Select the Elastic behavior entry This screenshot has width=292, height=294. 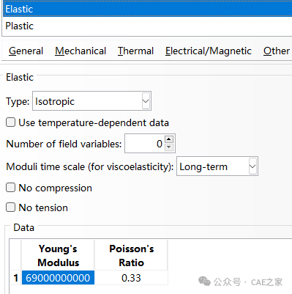point(147,9)
